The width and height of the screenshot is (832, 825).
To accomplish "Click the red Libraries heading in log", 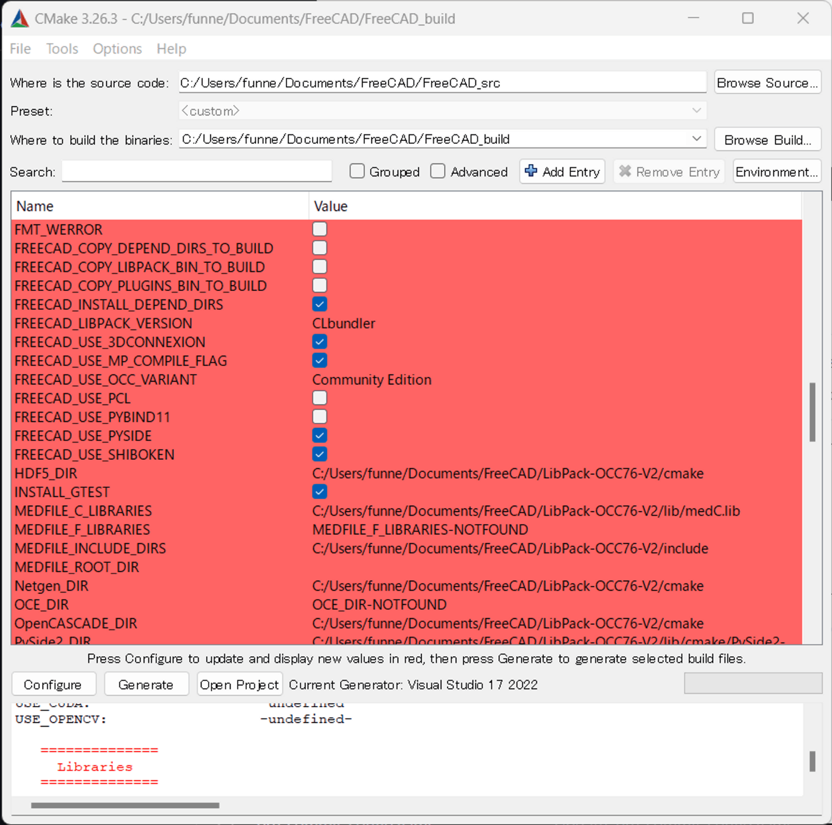I will pos(95,767).
